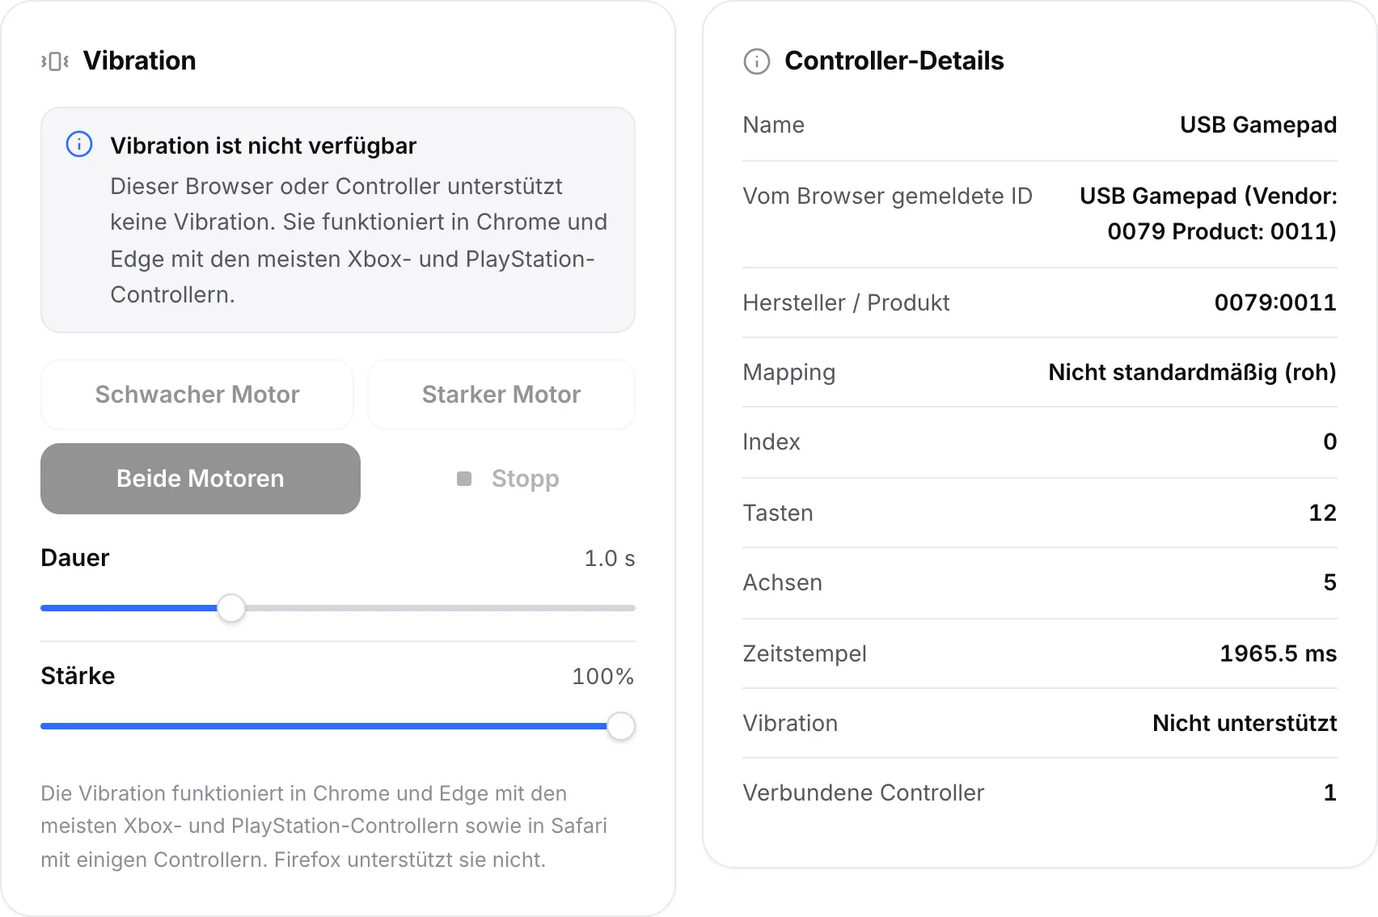Click the Hersteller / Produkt value 0079:0011
This screenshot has height=917, width=1378.
[1275, 302]
